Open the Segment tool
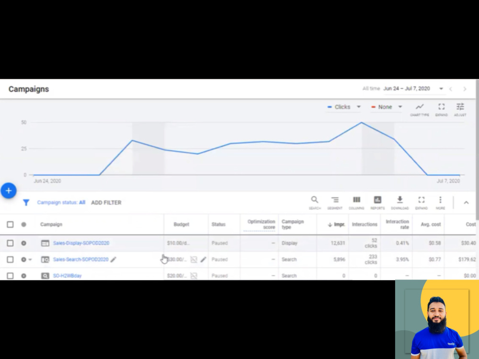 click(x=335, y=202)
